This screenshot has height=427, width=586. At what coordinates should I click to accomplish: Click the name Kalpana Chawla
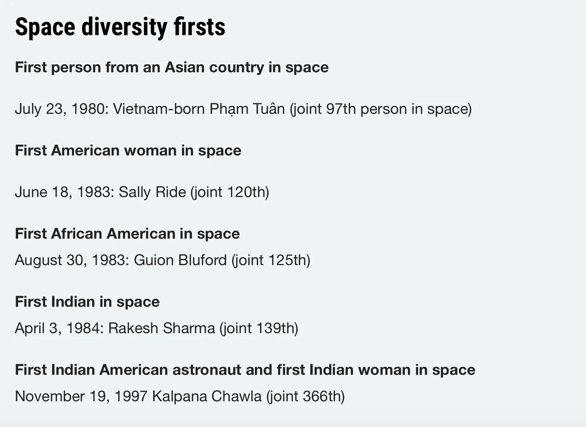coord(207,396)
